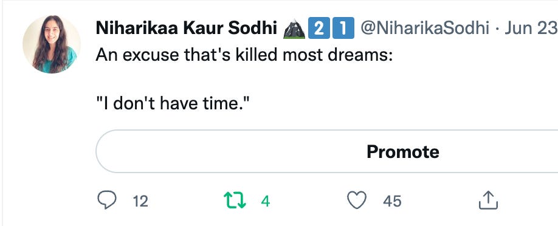Open the @NiharikaSodhi handle link
Screen dimensions: 558x226
tap(425, 28)
